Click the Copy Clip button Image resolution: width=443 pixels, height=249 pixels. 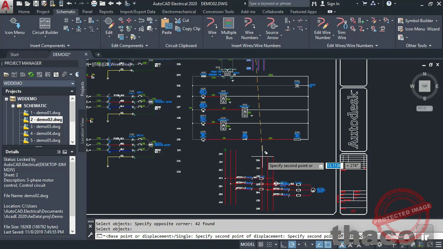point(188,29)
